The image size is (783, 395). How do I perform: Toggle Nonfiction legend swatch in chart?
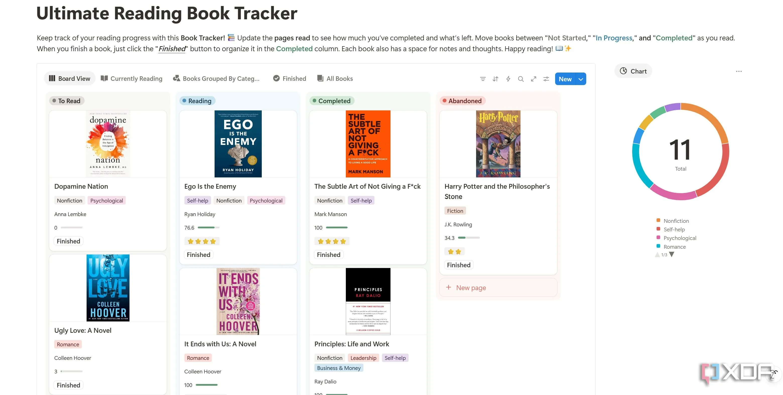658,220
